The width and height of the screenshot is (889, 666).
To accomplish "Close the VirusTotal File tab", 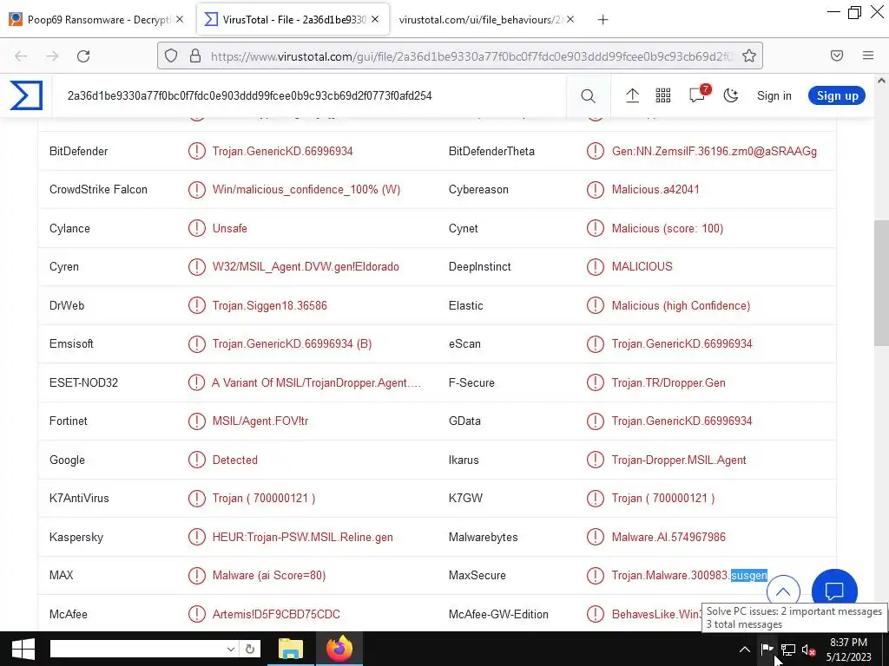I will pos(375,19).
